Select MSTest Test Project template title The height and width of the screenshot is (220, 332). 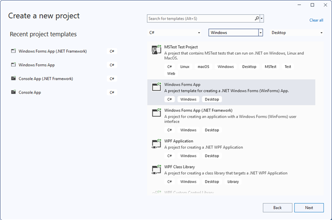[x=181, y=47]
